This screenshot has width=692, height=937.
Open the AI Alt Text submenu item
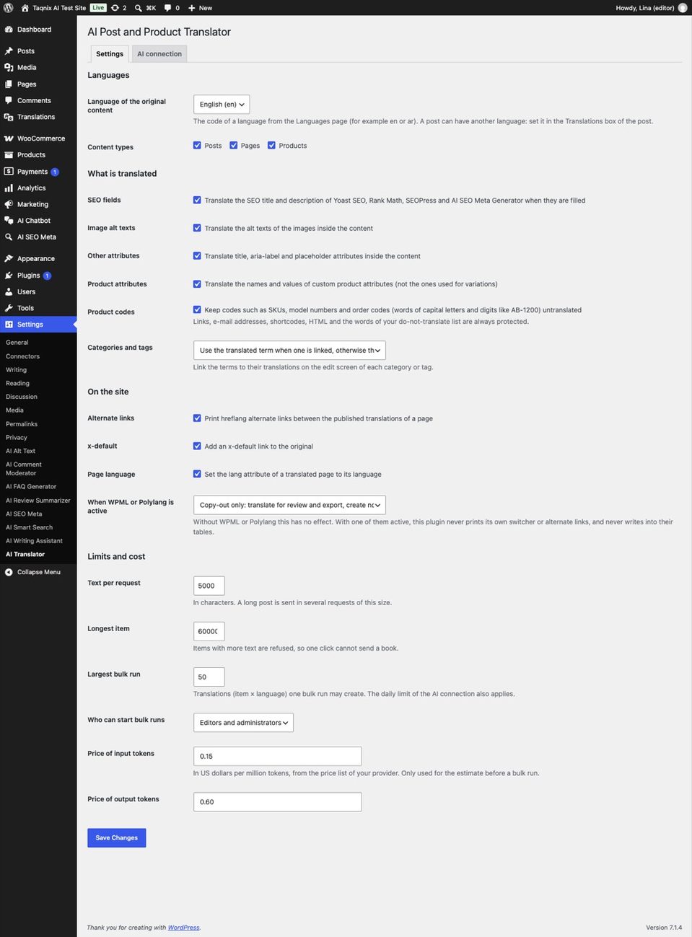coord(20,451)
